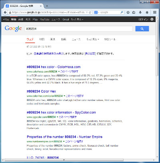Open the Google settings gear icon
This screenshot has width=160, height=163.
click(152, 19)
